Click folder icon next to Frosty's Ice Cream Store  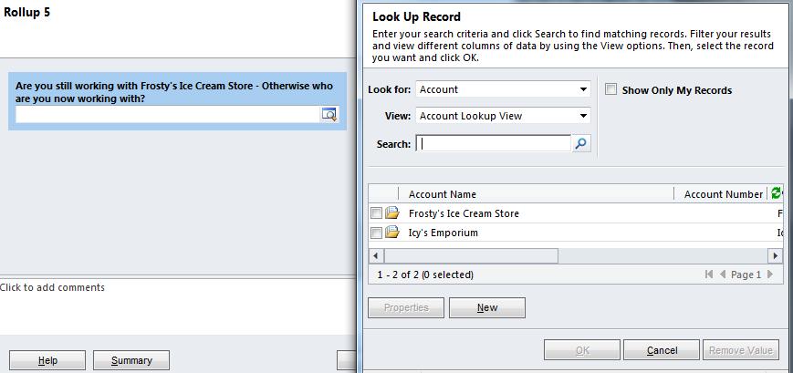(392, 213)
